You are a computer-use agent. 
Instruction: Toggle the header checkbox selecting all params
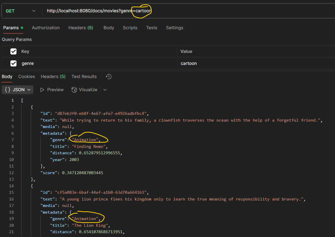coord(13,51)
